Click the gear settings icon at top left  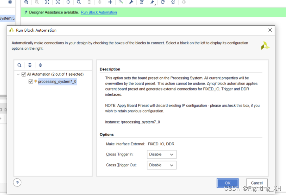(10, 2)
